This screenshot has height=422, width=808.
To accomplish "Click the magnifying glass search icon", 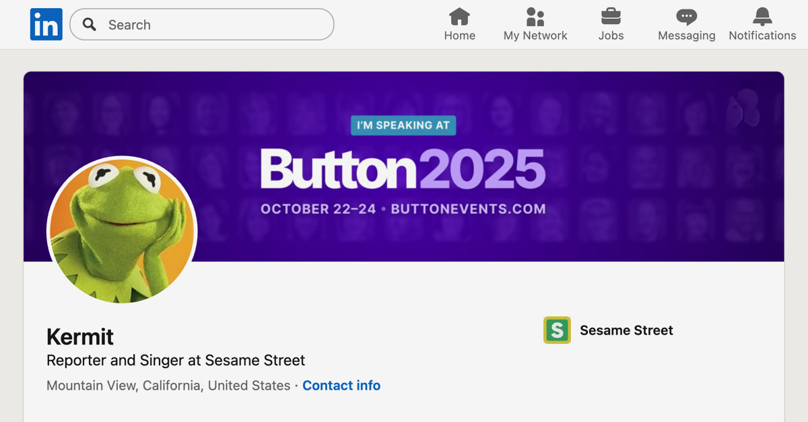I will 90,25.
